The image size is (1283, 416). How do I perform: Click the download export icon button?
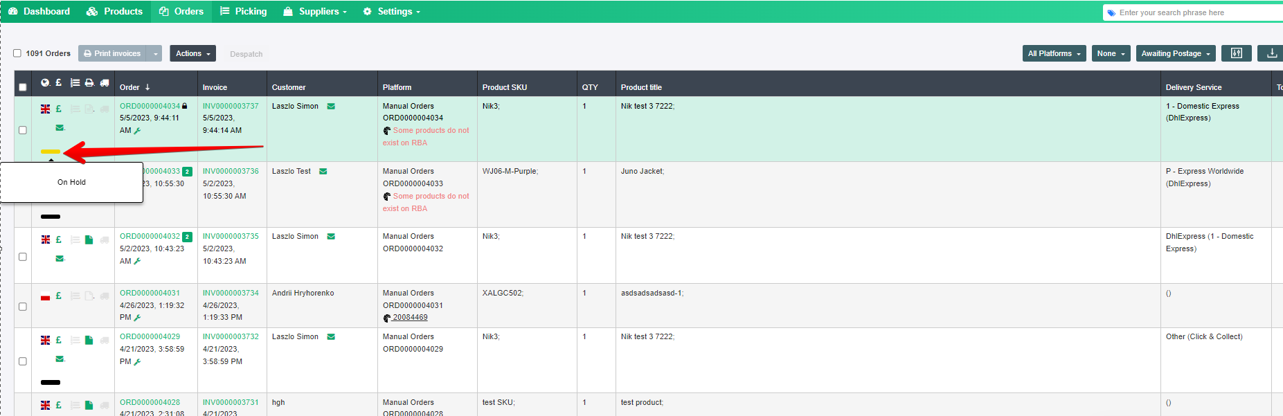[x=1271, y=53]
